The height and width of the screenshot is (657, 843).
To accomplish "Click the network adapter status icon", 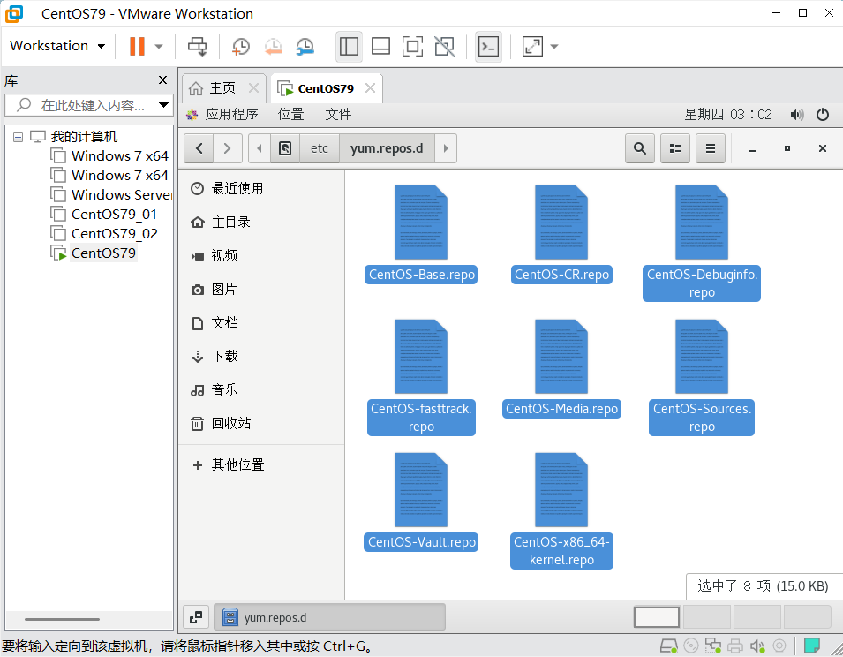I will tap(713, 646).
